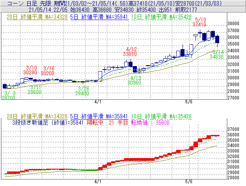Click the 3/26 29430 low annotation
The image size is (246, 186).
coord(82,91)
